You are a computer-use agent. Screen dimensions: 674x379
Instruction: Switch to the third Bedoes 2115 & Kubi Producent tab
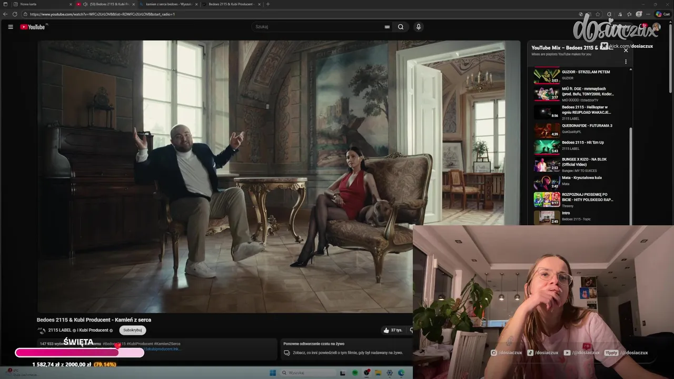click(x=232, y=4)
